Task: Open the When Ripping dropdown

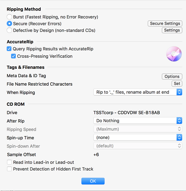Action: (138, 92)
